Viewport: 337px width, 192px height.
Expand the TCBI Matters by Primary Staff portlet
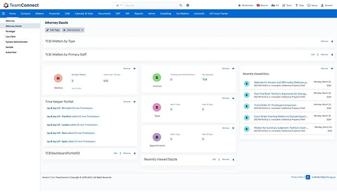[x=332, y=55]
